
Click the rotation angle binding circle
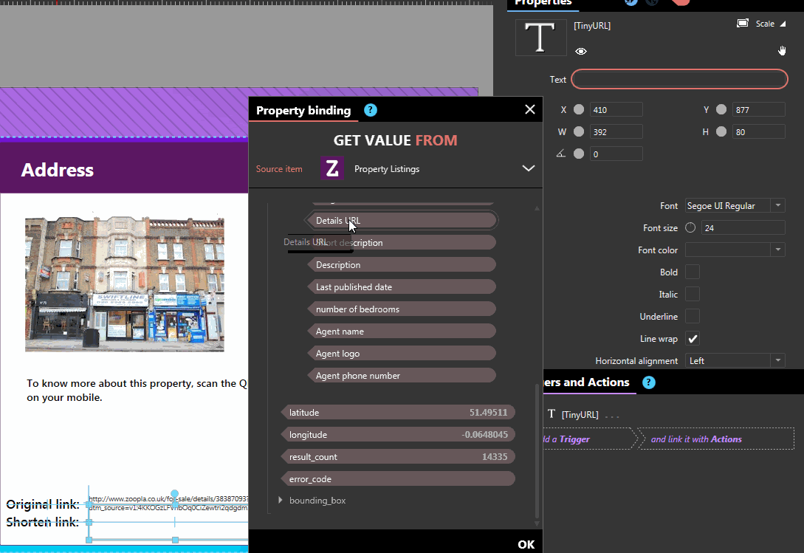point(579,154)
